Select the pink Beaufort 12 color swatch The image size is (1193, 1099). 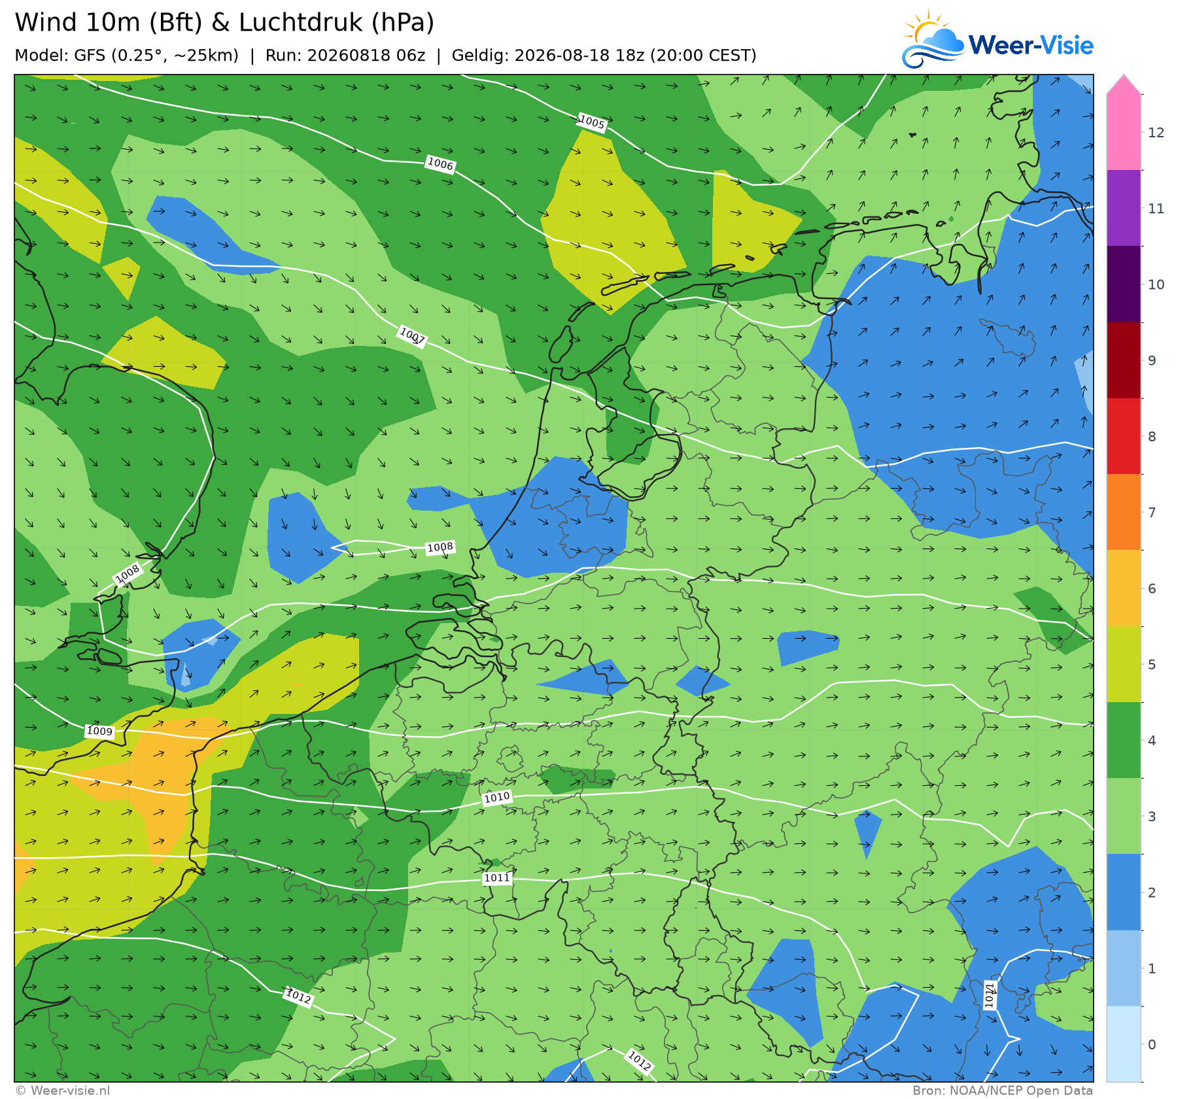pos(1124,133)
